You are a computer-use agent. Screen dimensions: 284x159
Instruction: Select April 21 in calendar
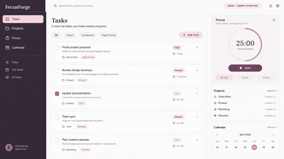point(226,147)
